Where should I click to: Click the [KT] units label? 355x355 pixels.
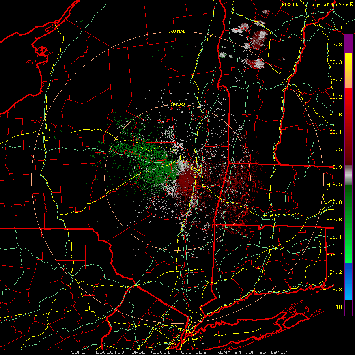click(337, 28)
